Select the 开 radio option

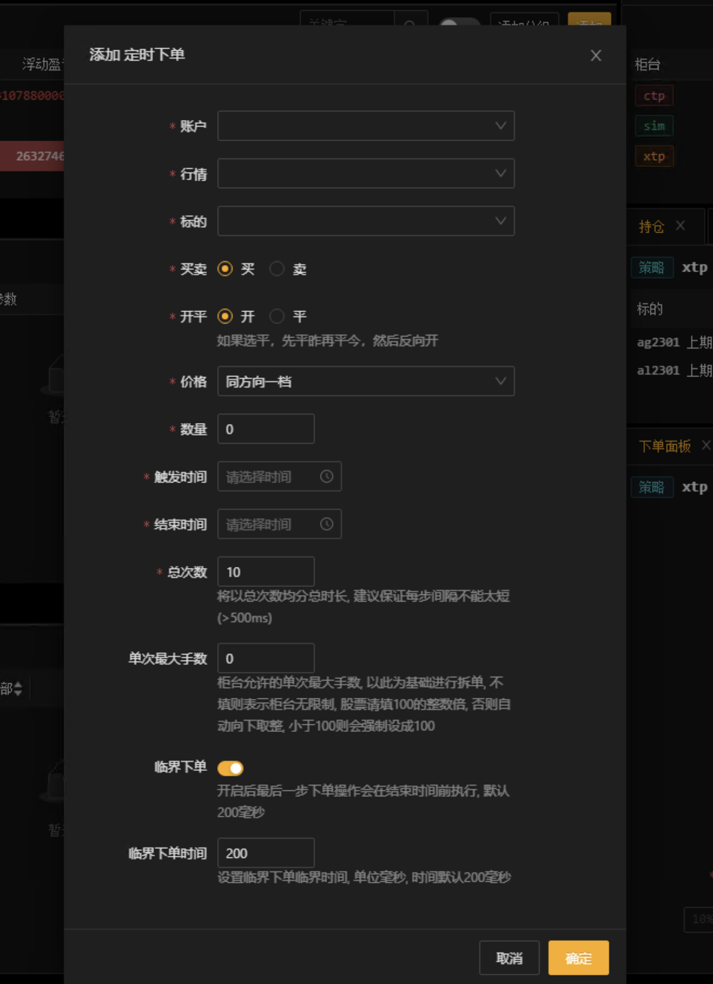225,316
